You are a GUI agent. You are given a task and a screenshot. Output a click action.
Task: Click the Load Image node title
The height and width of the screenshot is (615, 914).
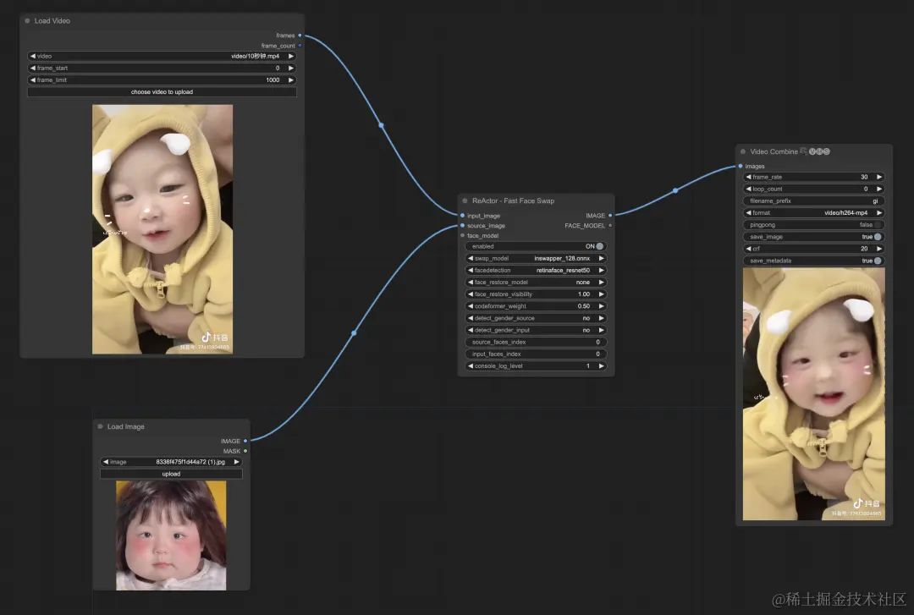coord(125,426)
